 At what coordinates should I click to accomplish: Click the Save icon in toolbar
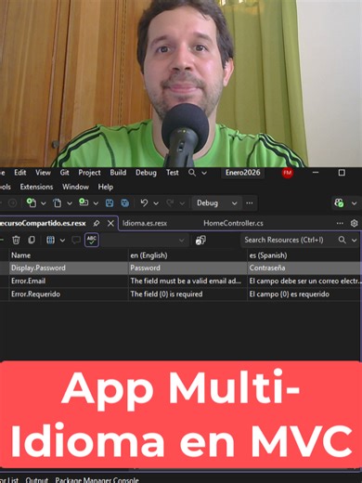110,203
